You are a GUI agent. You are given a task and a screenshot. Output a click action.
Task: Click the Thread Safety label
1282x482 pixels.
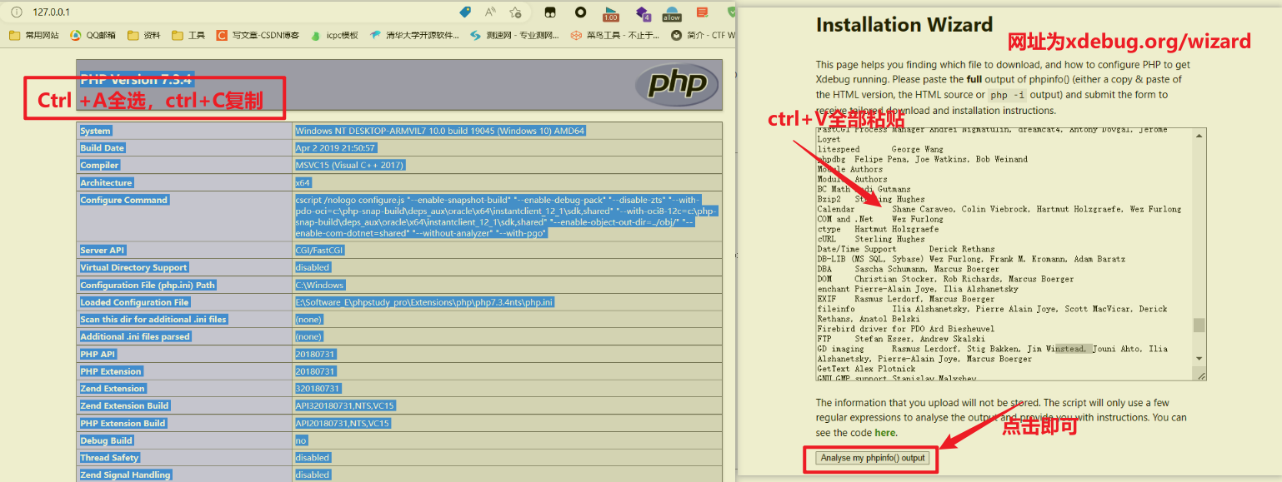109,459
